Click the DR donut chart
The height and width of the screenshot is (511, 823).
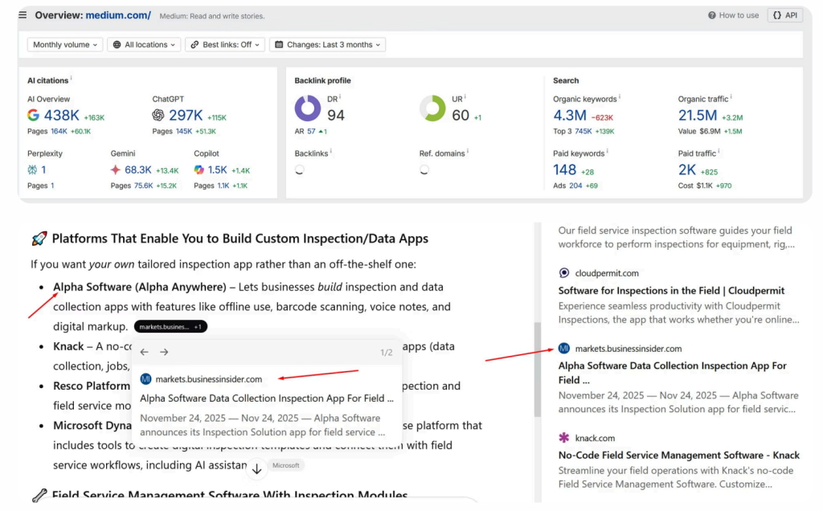point(308,108)
